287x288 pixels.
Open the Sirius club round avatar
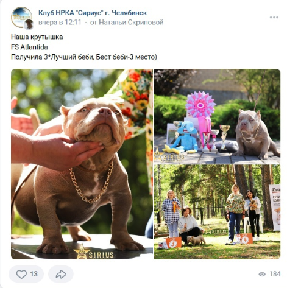click(x=21, y=18)
